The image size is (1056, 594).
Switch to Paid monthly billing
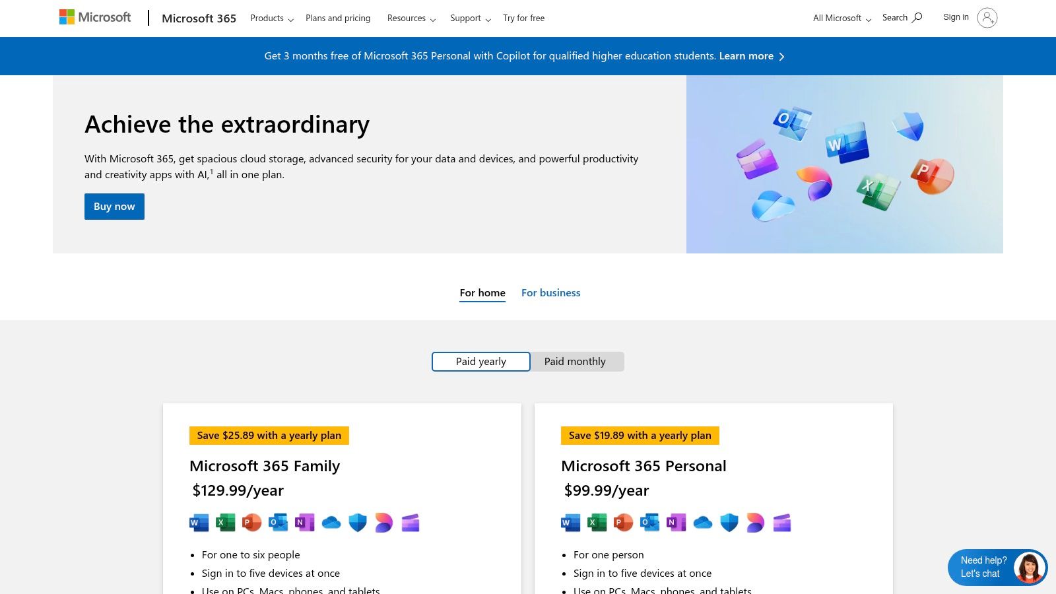[575, 362]
